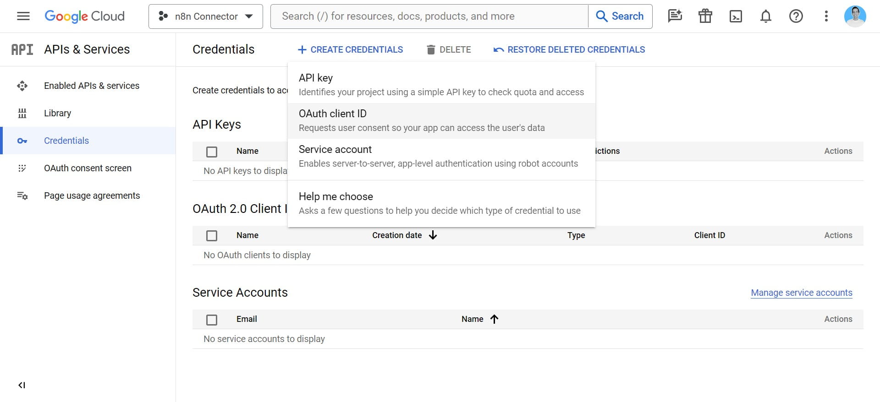Tick the select-all checkbox in Service Accounts table
This screenshot has height=402, width=880.
(x=212, y=320)
